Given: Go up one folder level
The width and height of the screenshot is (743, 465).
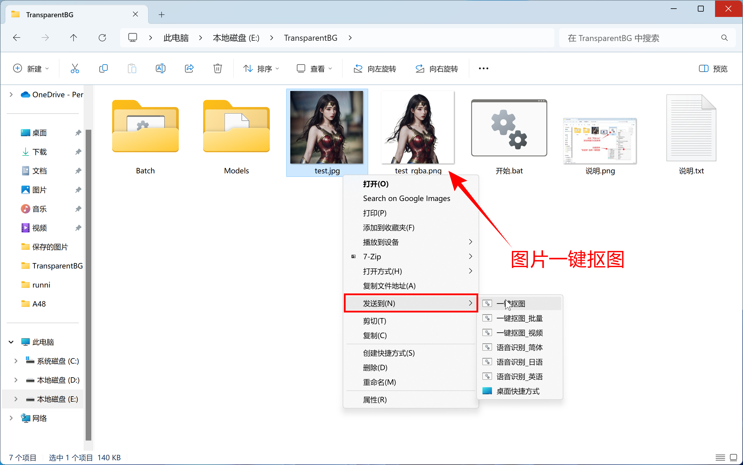Looking at the screenshot, I should pyautogui.click(x=73, y=38).
